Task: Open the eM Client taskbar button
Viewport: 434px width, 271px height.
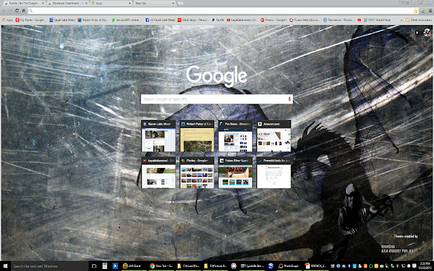Action: tap(134, 266)
